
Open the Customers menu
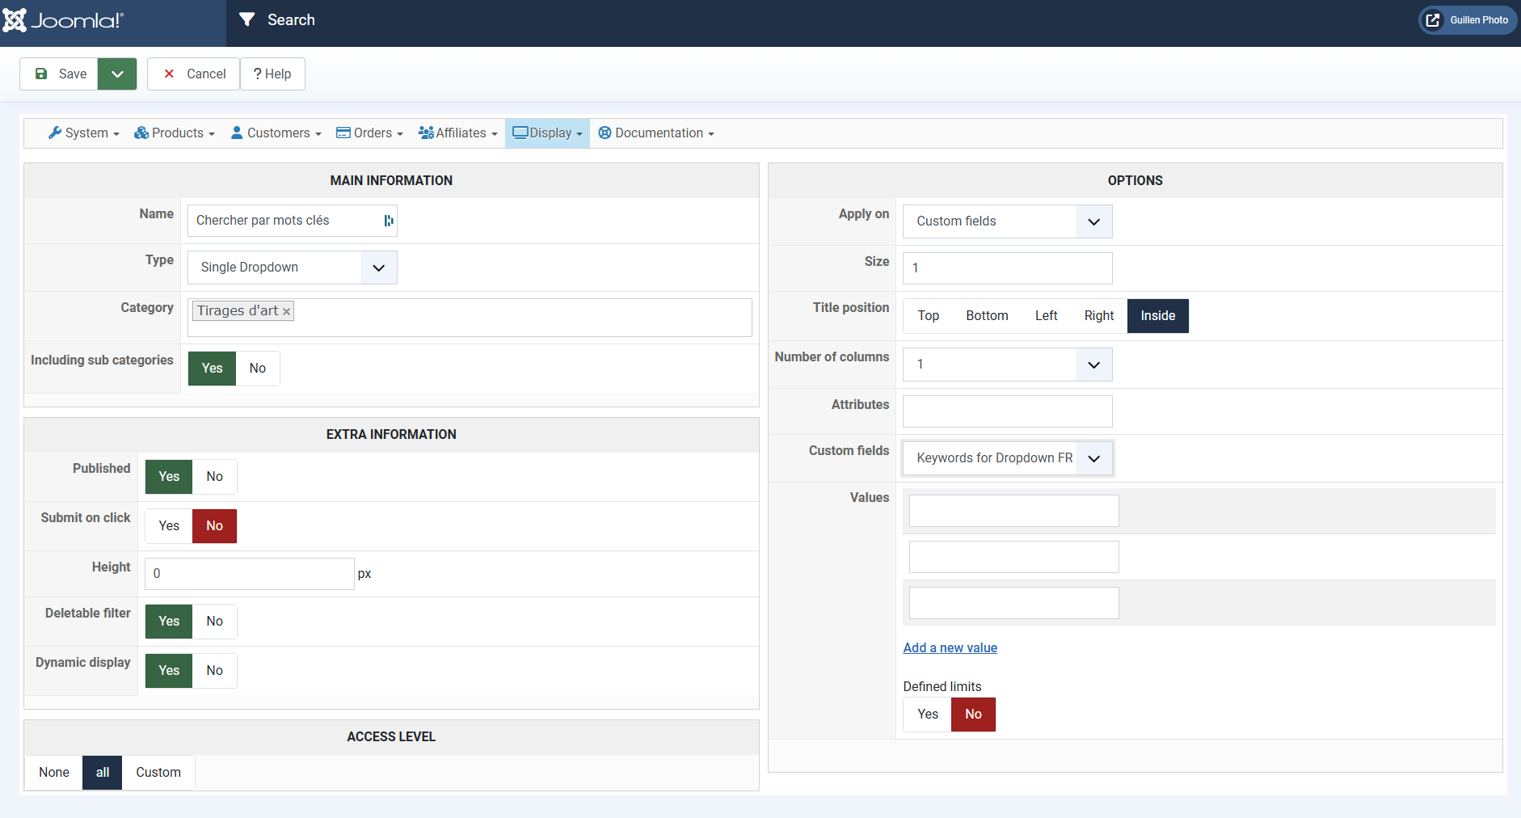click(276, 133)
